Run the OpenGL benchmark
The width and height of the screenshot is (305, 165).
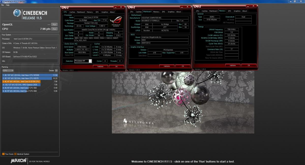(x=54, y=25)
